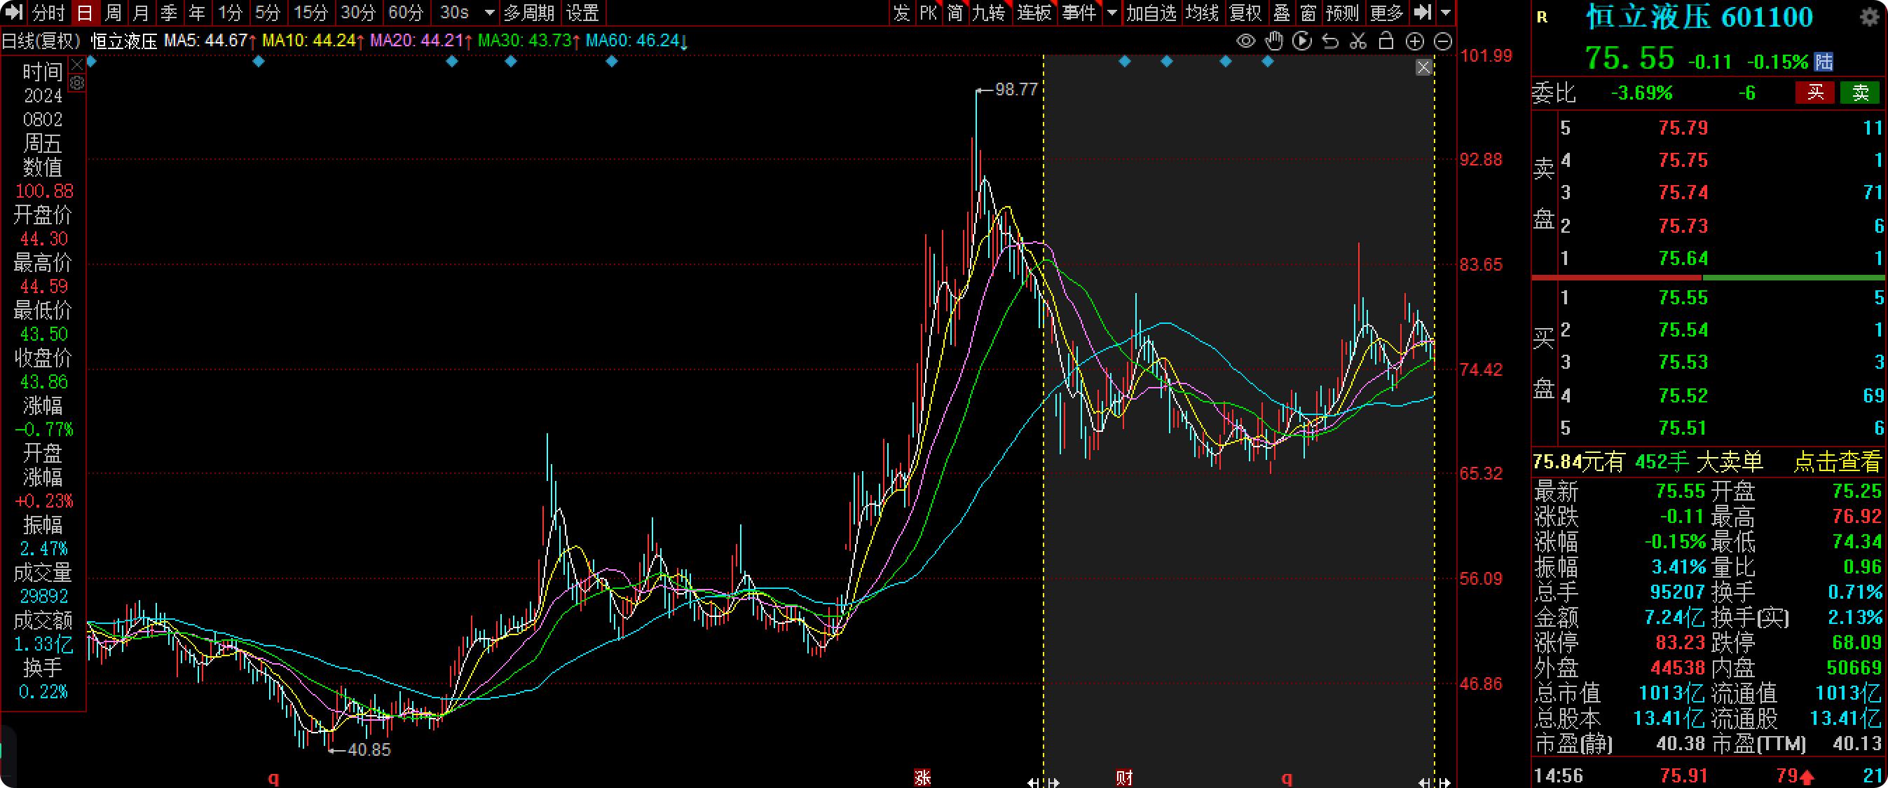Switch to the 60分 chart period

coord(405,13)
